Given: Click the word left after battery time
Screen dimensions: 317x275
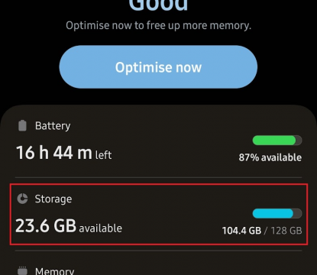Looking at the screenshot, I should coord(103,155).
